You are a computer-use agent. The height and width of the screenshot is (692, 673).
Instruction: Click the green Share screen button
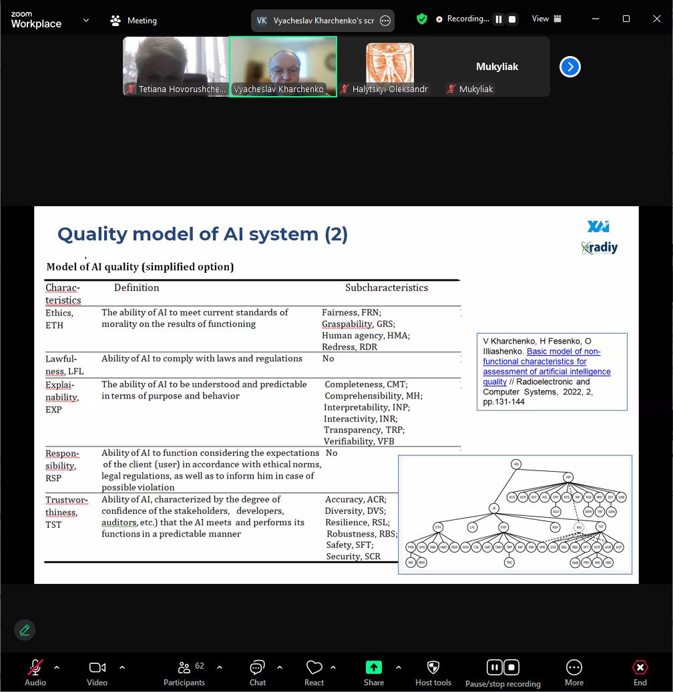[x=374, y=673]
